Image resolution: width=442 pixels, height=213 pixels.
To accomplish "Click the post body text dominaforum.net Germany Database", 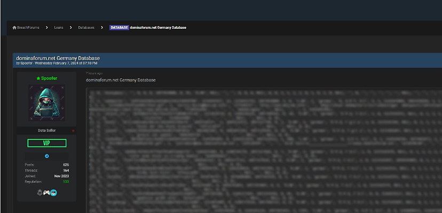I will click(x=121, y=80).
